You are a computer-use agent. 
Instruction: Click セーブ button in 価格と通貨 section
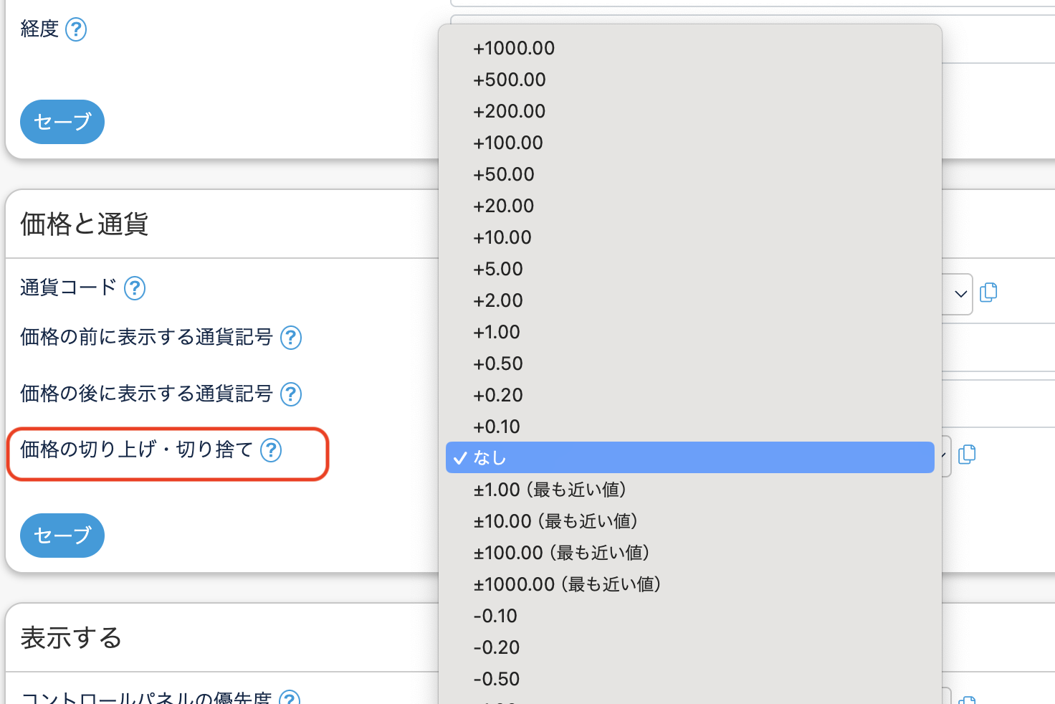[x=62, y=536]
